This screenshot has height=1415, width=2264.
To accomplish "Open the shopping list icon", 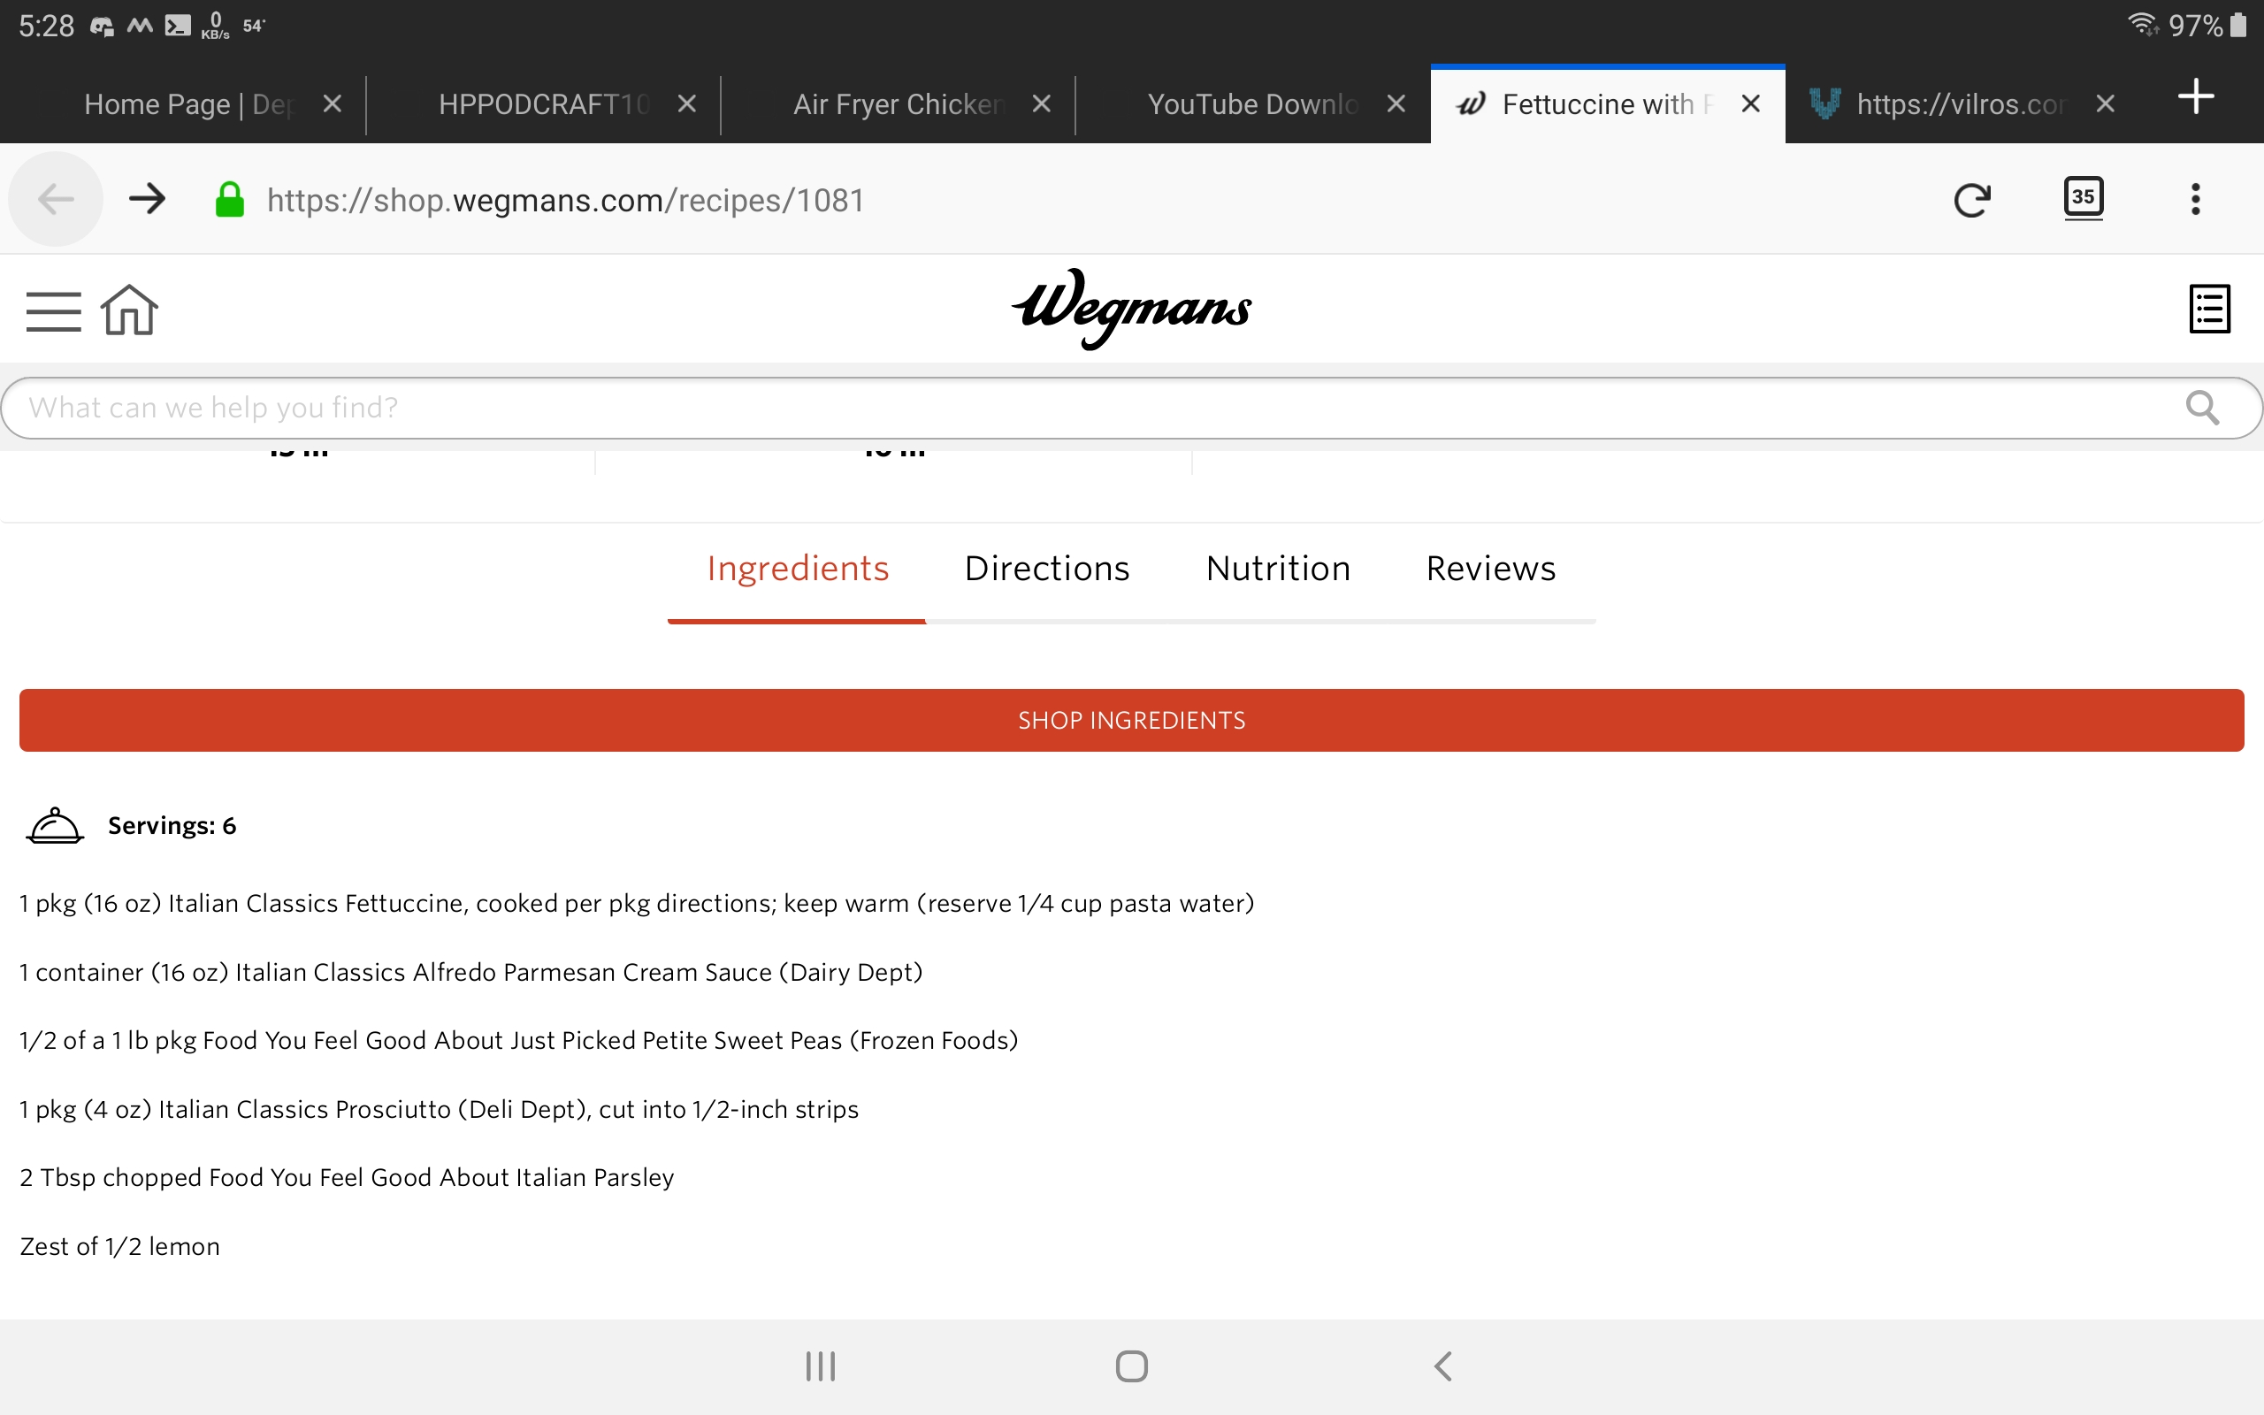I will point(2210,309).
